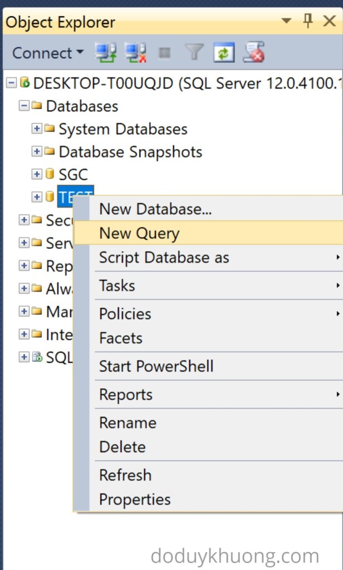This screenshot has height=570, width=343.
Task: Click the SGC database cylinder icon
Action: (x=50, y=174)
